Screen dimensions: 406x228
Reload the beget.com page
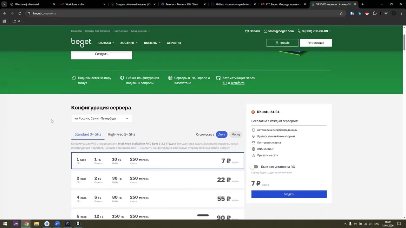20,13
